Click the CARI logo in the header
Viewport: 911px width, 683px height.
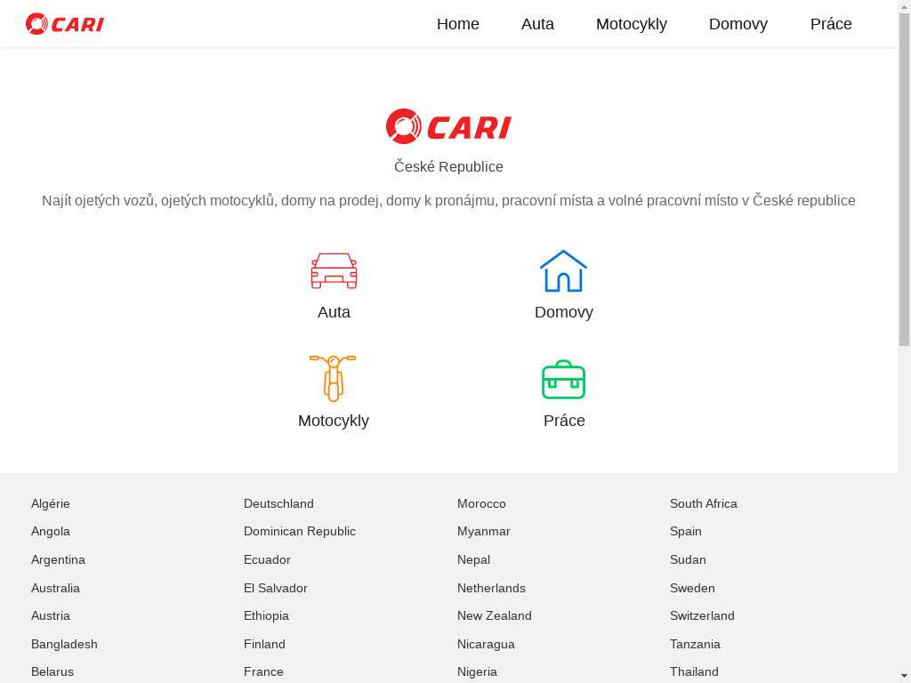[x=64, y=24]
